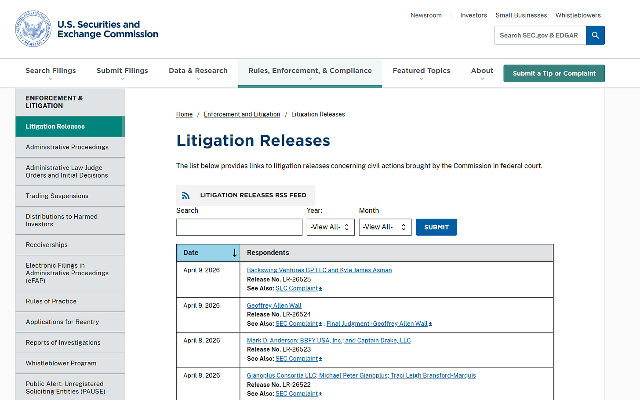Viewport: 640px width, 400px height.
Task: Open the Month View All dropdown
Action: (x=385, y=227)
